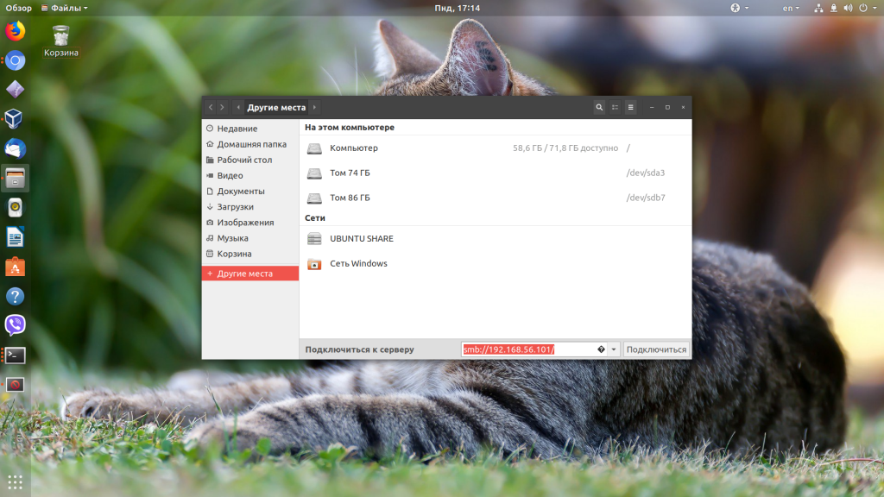Screen dimensions: 884x497
Task: Open Обзор activities overview
Action: [18, 8]
